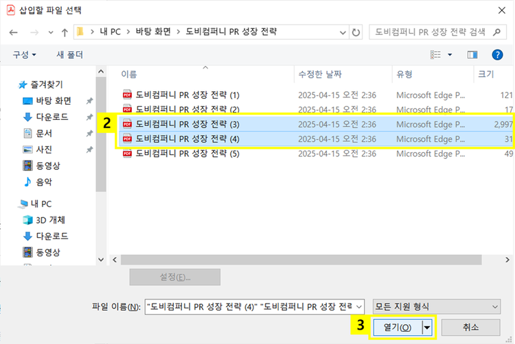Image resolution: width=515 pixels, height=344 pixels.
Task: Open 동영상 under 즐겨찾기
Action: (42, 165)
